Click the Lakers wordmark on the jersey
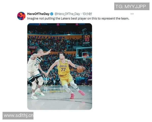152x122 pixels. 63,66
